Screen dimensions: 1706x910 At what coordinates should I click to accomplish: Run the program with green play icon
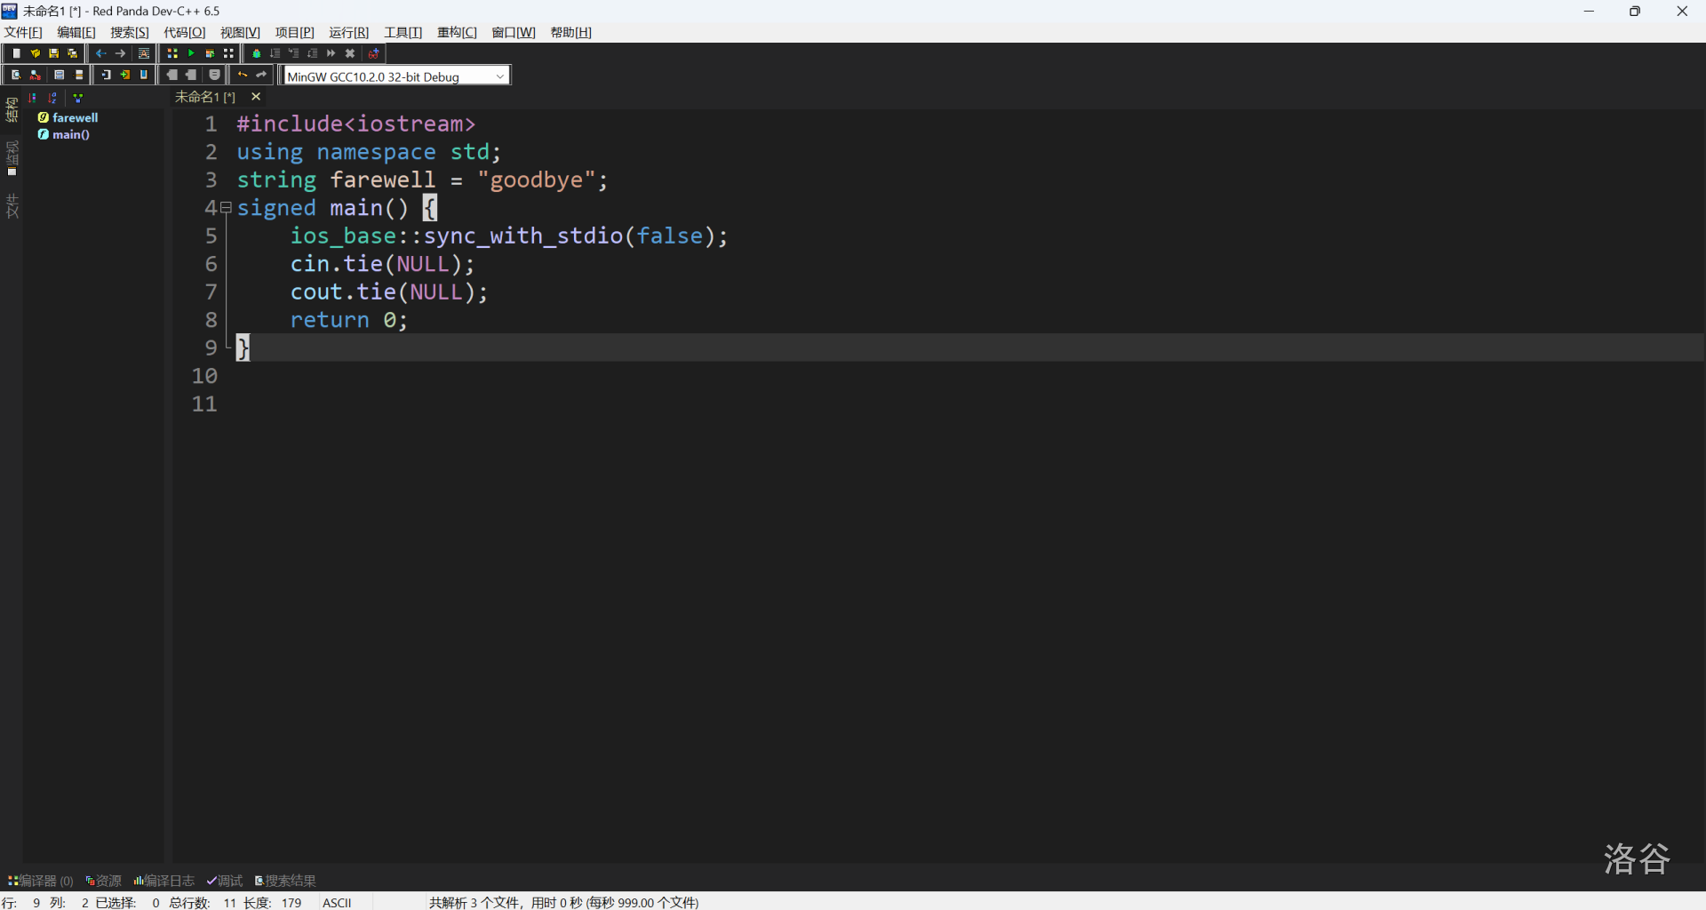(191, 53)
